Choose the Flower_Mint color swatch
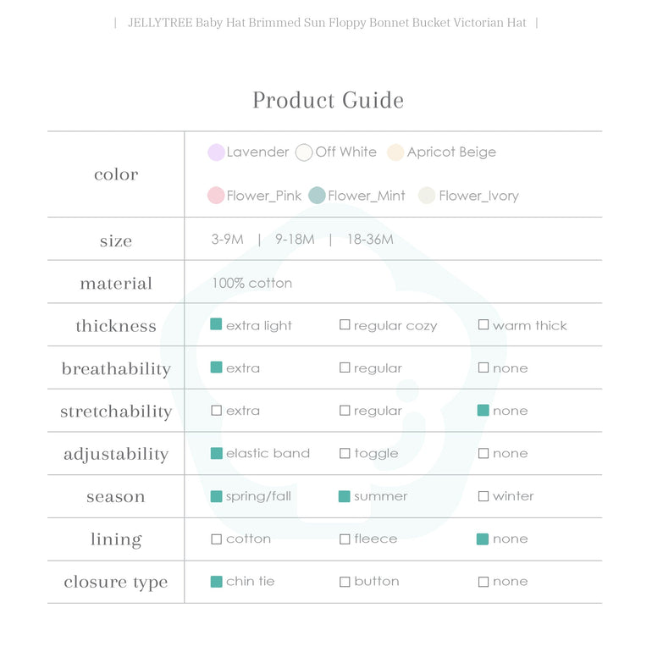This screenshot has height=652, width=652. tap(318, 196)
